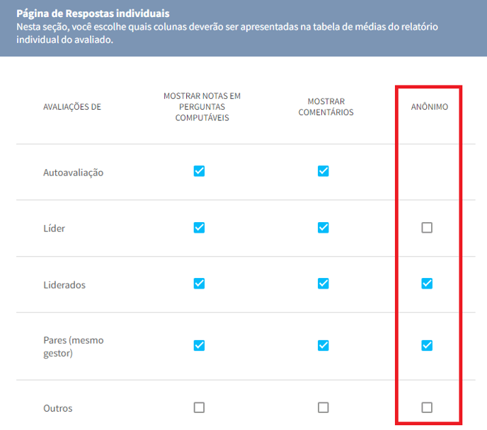Enable anônimo checkbox for Líder
Screen dimensions: 487x430
[x=427, y=228]
